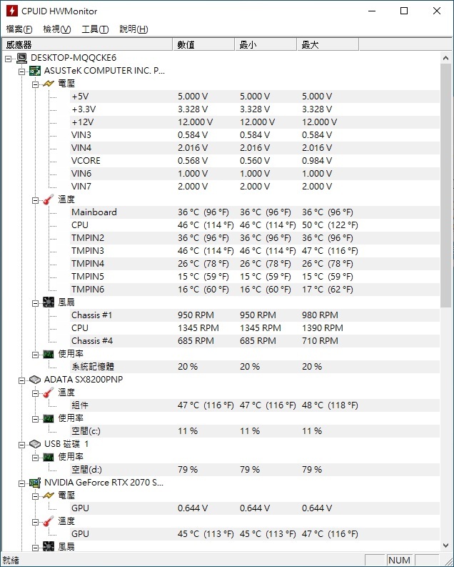
Task: Click the motherboard utilization chip icon
Action: pyautogui.click(x=49, y=354)
